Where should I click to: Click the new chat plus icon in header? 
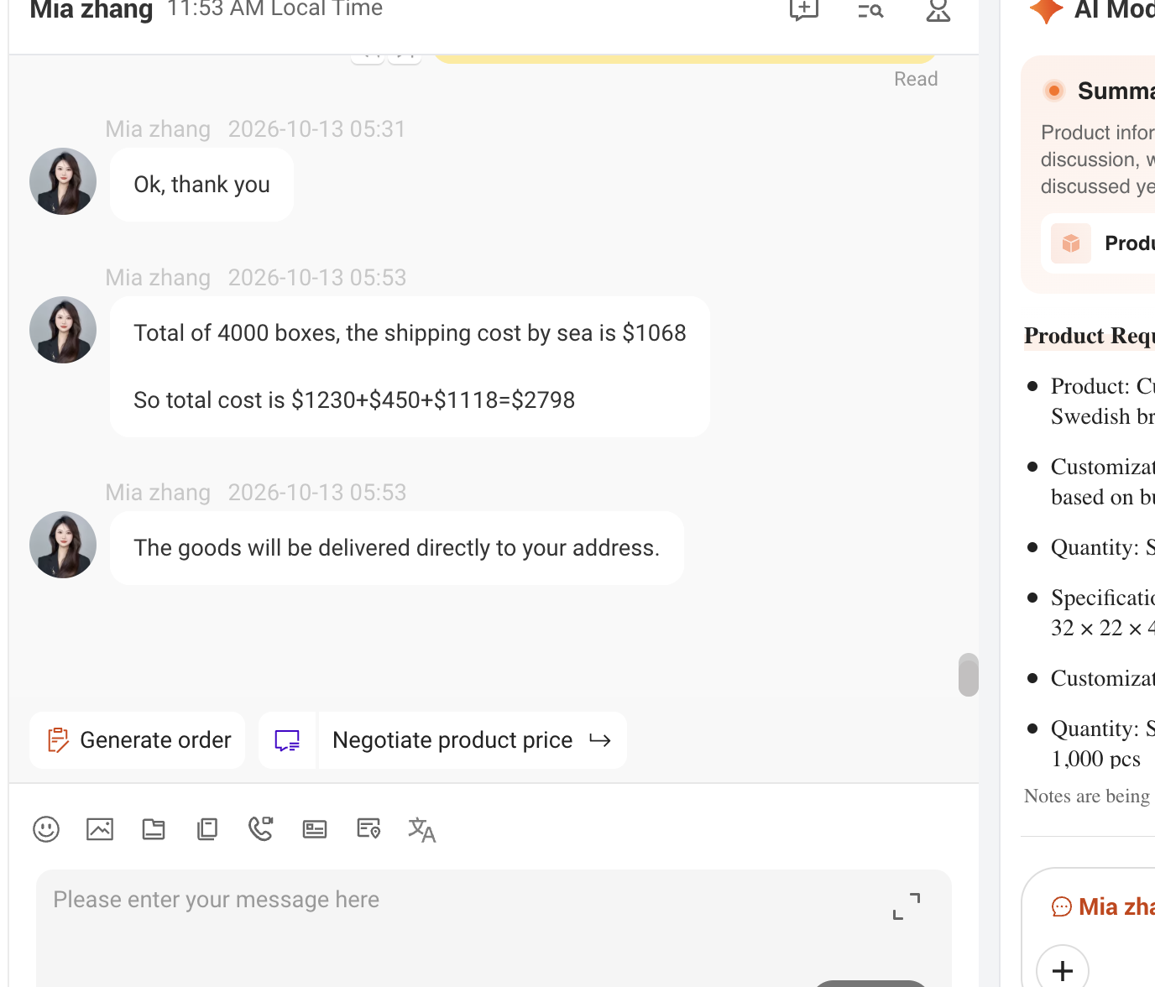coord(804,10)
